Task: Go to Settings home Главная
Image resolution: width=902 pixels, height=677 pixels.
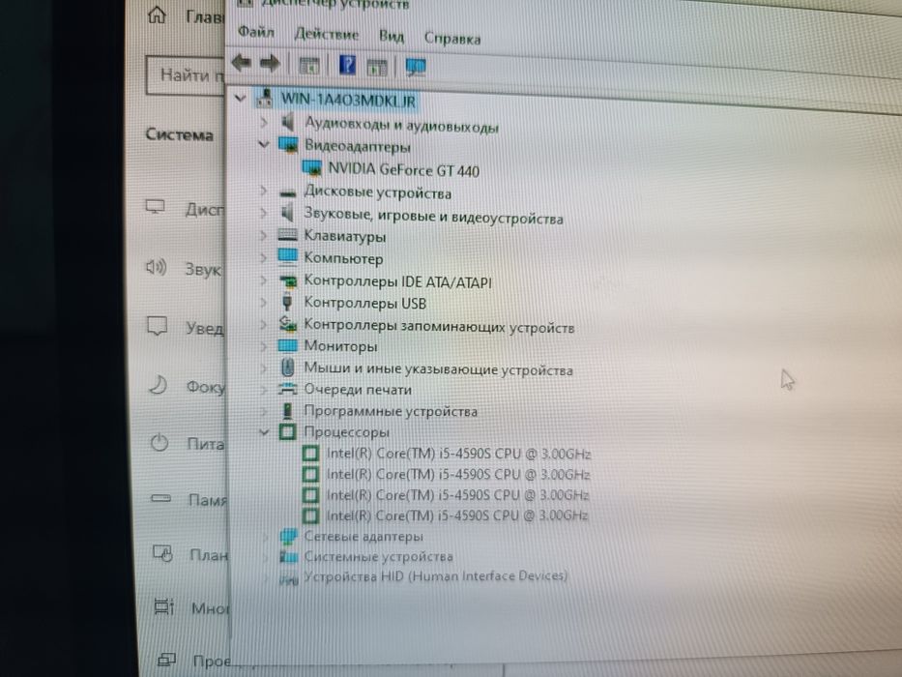Action: [205, 17]
